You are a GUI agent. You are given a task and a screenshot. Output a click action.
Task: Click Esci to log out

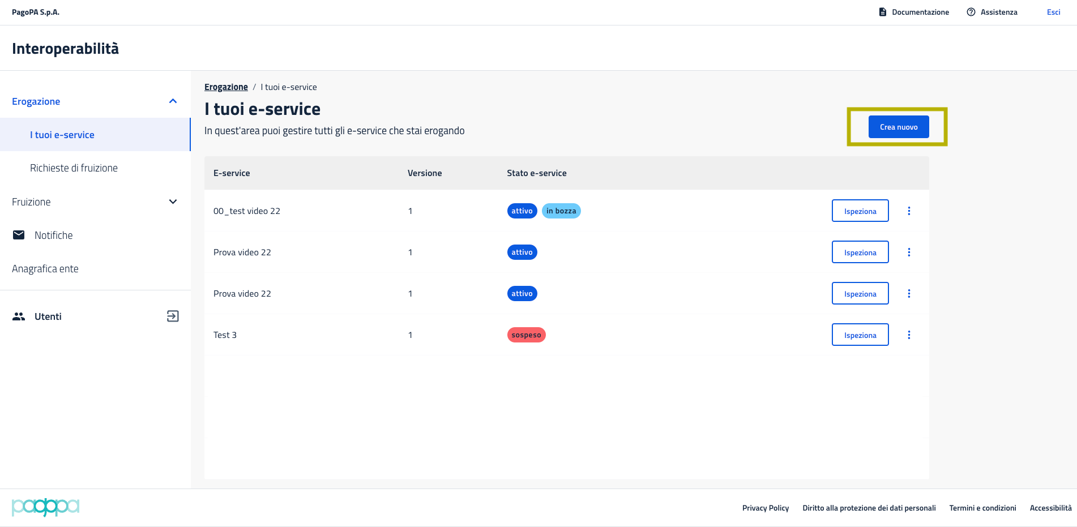tap(1053, 12)
